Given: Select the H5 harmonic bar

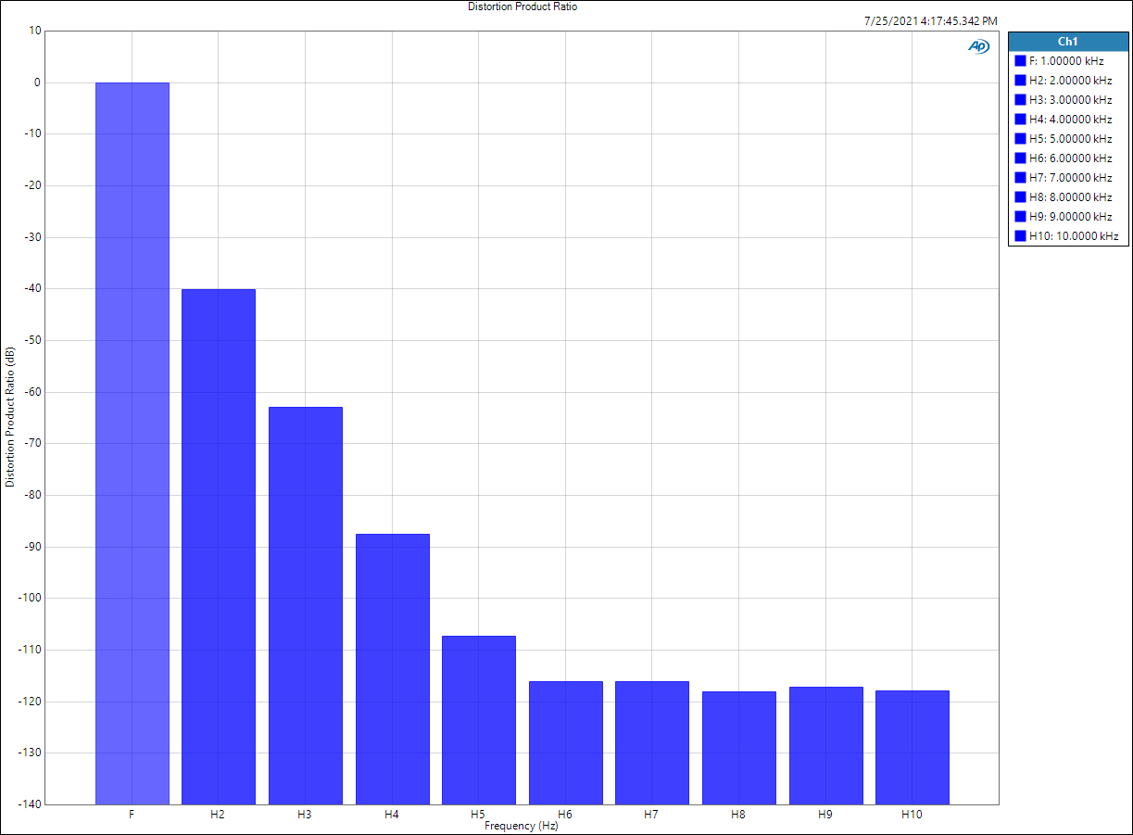Looking at the screenshot, I should click(x=479, y=720).
